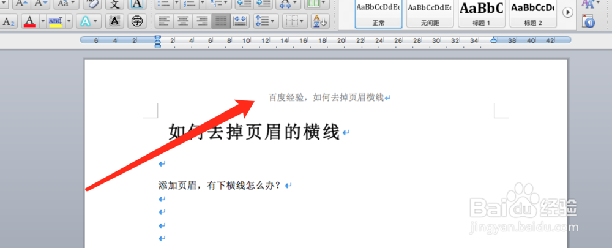
Task: Click the grow font size icon
Action: [21, 4]
